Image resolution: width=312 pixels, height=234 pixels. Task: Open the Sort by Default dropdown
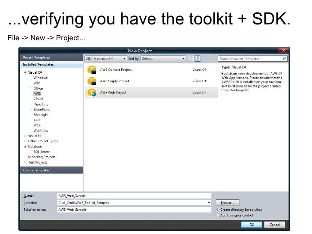(x=163, y=58)
